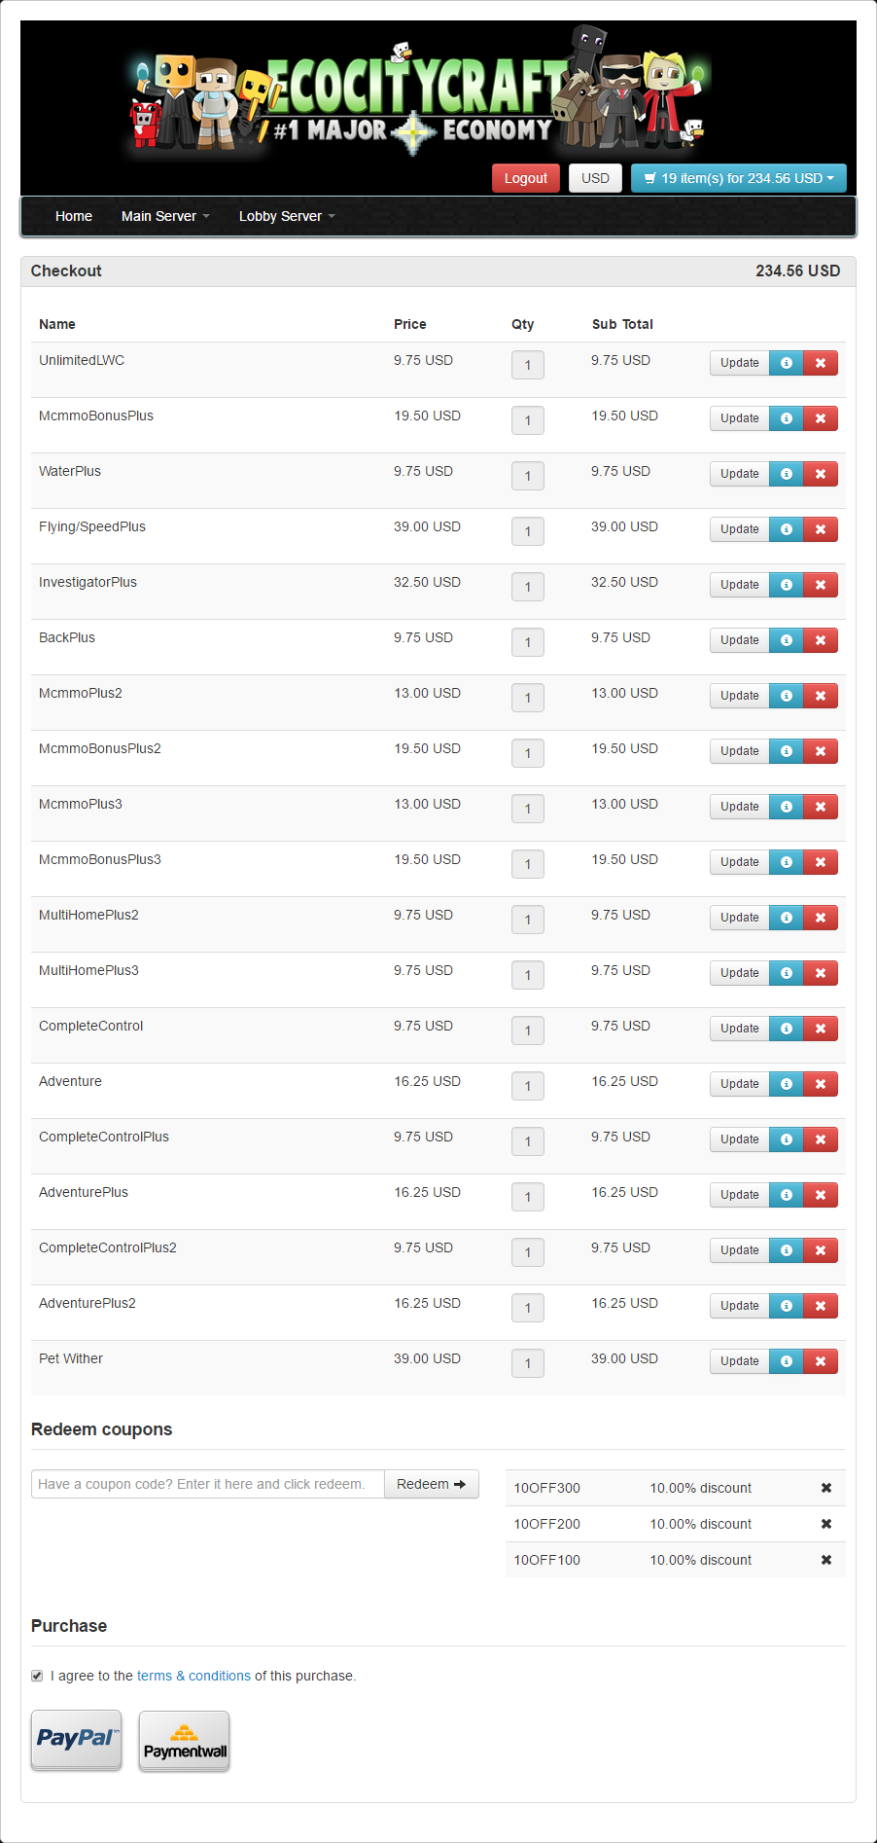877x1843 pixels.
Task: Toggle the terms agreement checkbox
Action: point(37,1676)
